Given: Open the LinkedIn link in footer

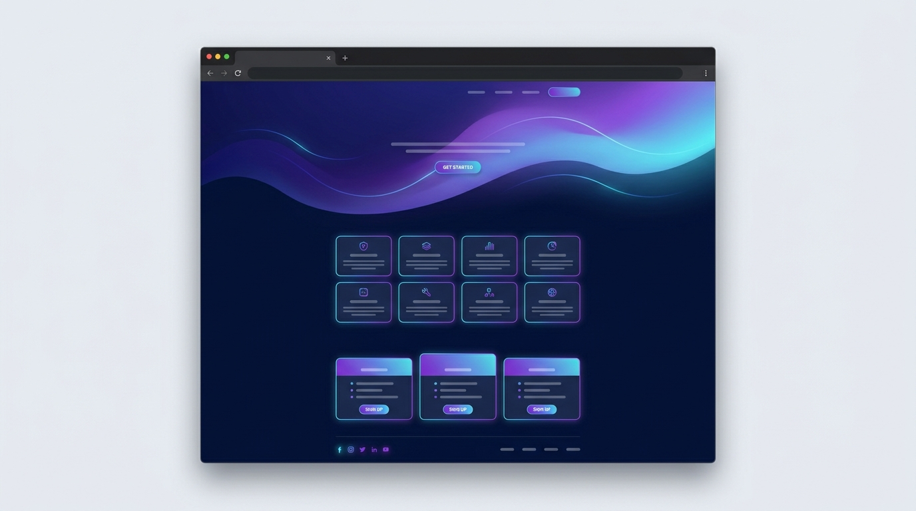Looking at the screenshot, I should (x=374, y=450).
